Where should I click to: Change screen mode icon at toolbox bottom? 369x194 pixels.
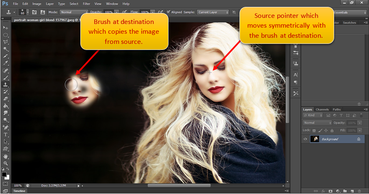pyautogui.click(x=5, y=191)
